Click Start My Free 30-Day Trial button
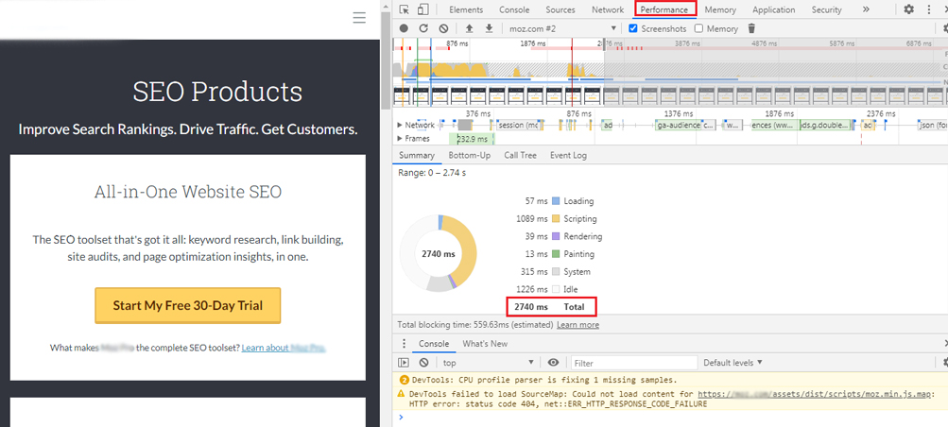 click(187, 305)
